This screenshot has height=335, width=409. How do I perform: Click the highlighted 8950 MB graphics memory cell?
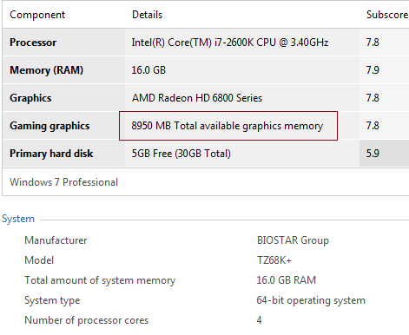228,126
